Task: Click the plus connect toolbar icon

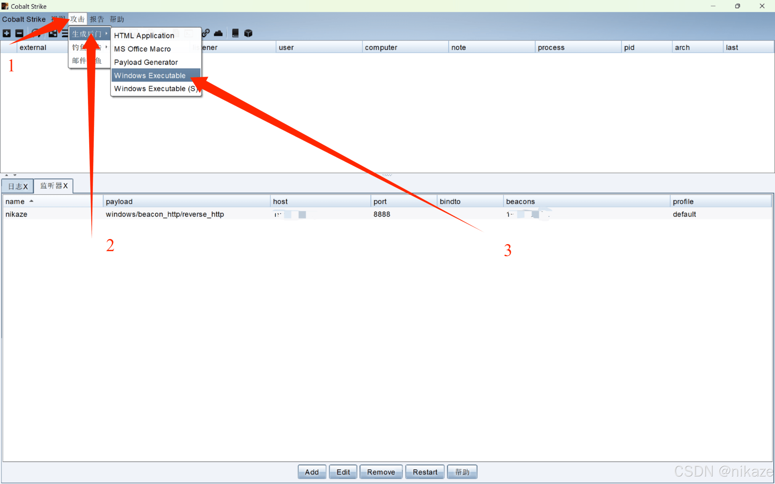Action: pyautogui.click(x=7, y=33)
